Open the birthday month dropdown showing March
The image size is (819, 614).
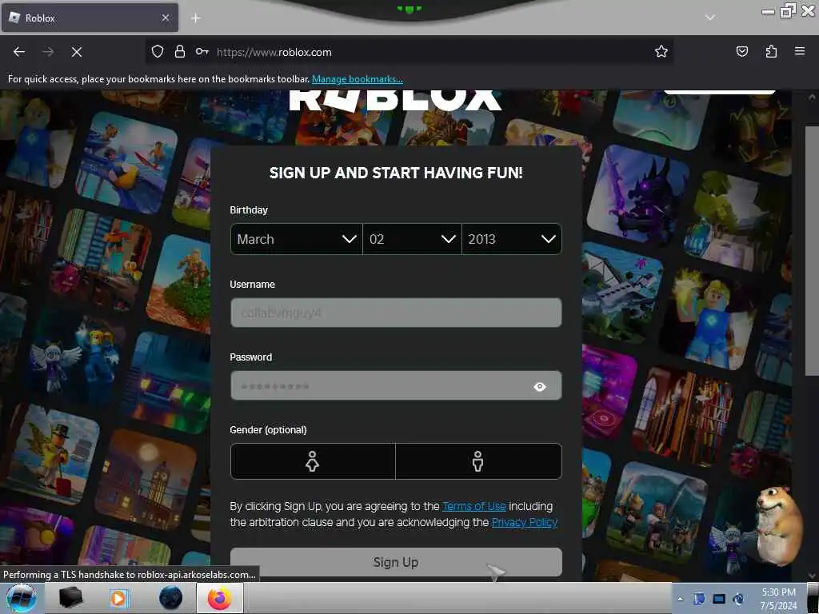(296, 239)
